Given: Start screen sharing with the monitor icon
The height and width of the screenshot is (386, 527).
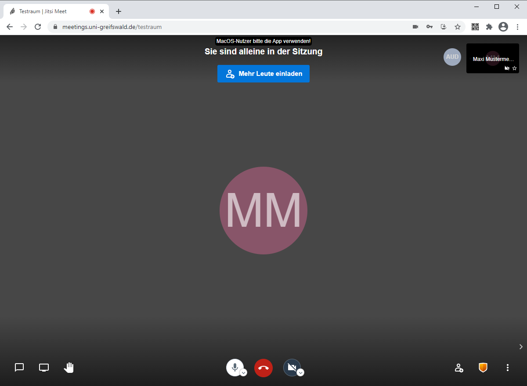Looking at the screenshot, I should point(44,368).
